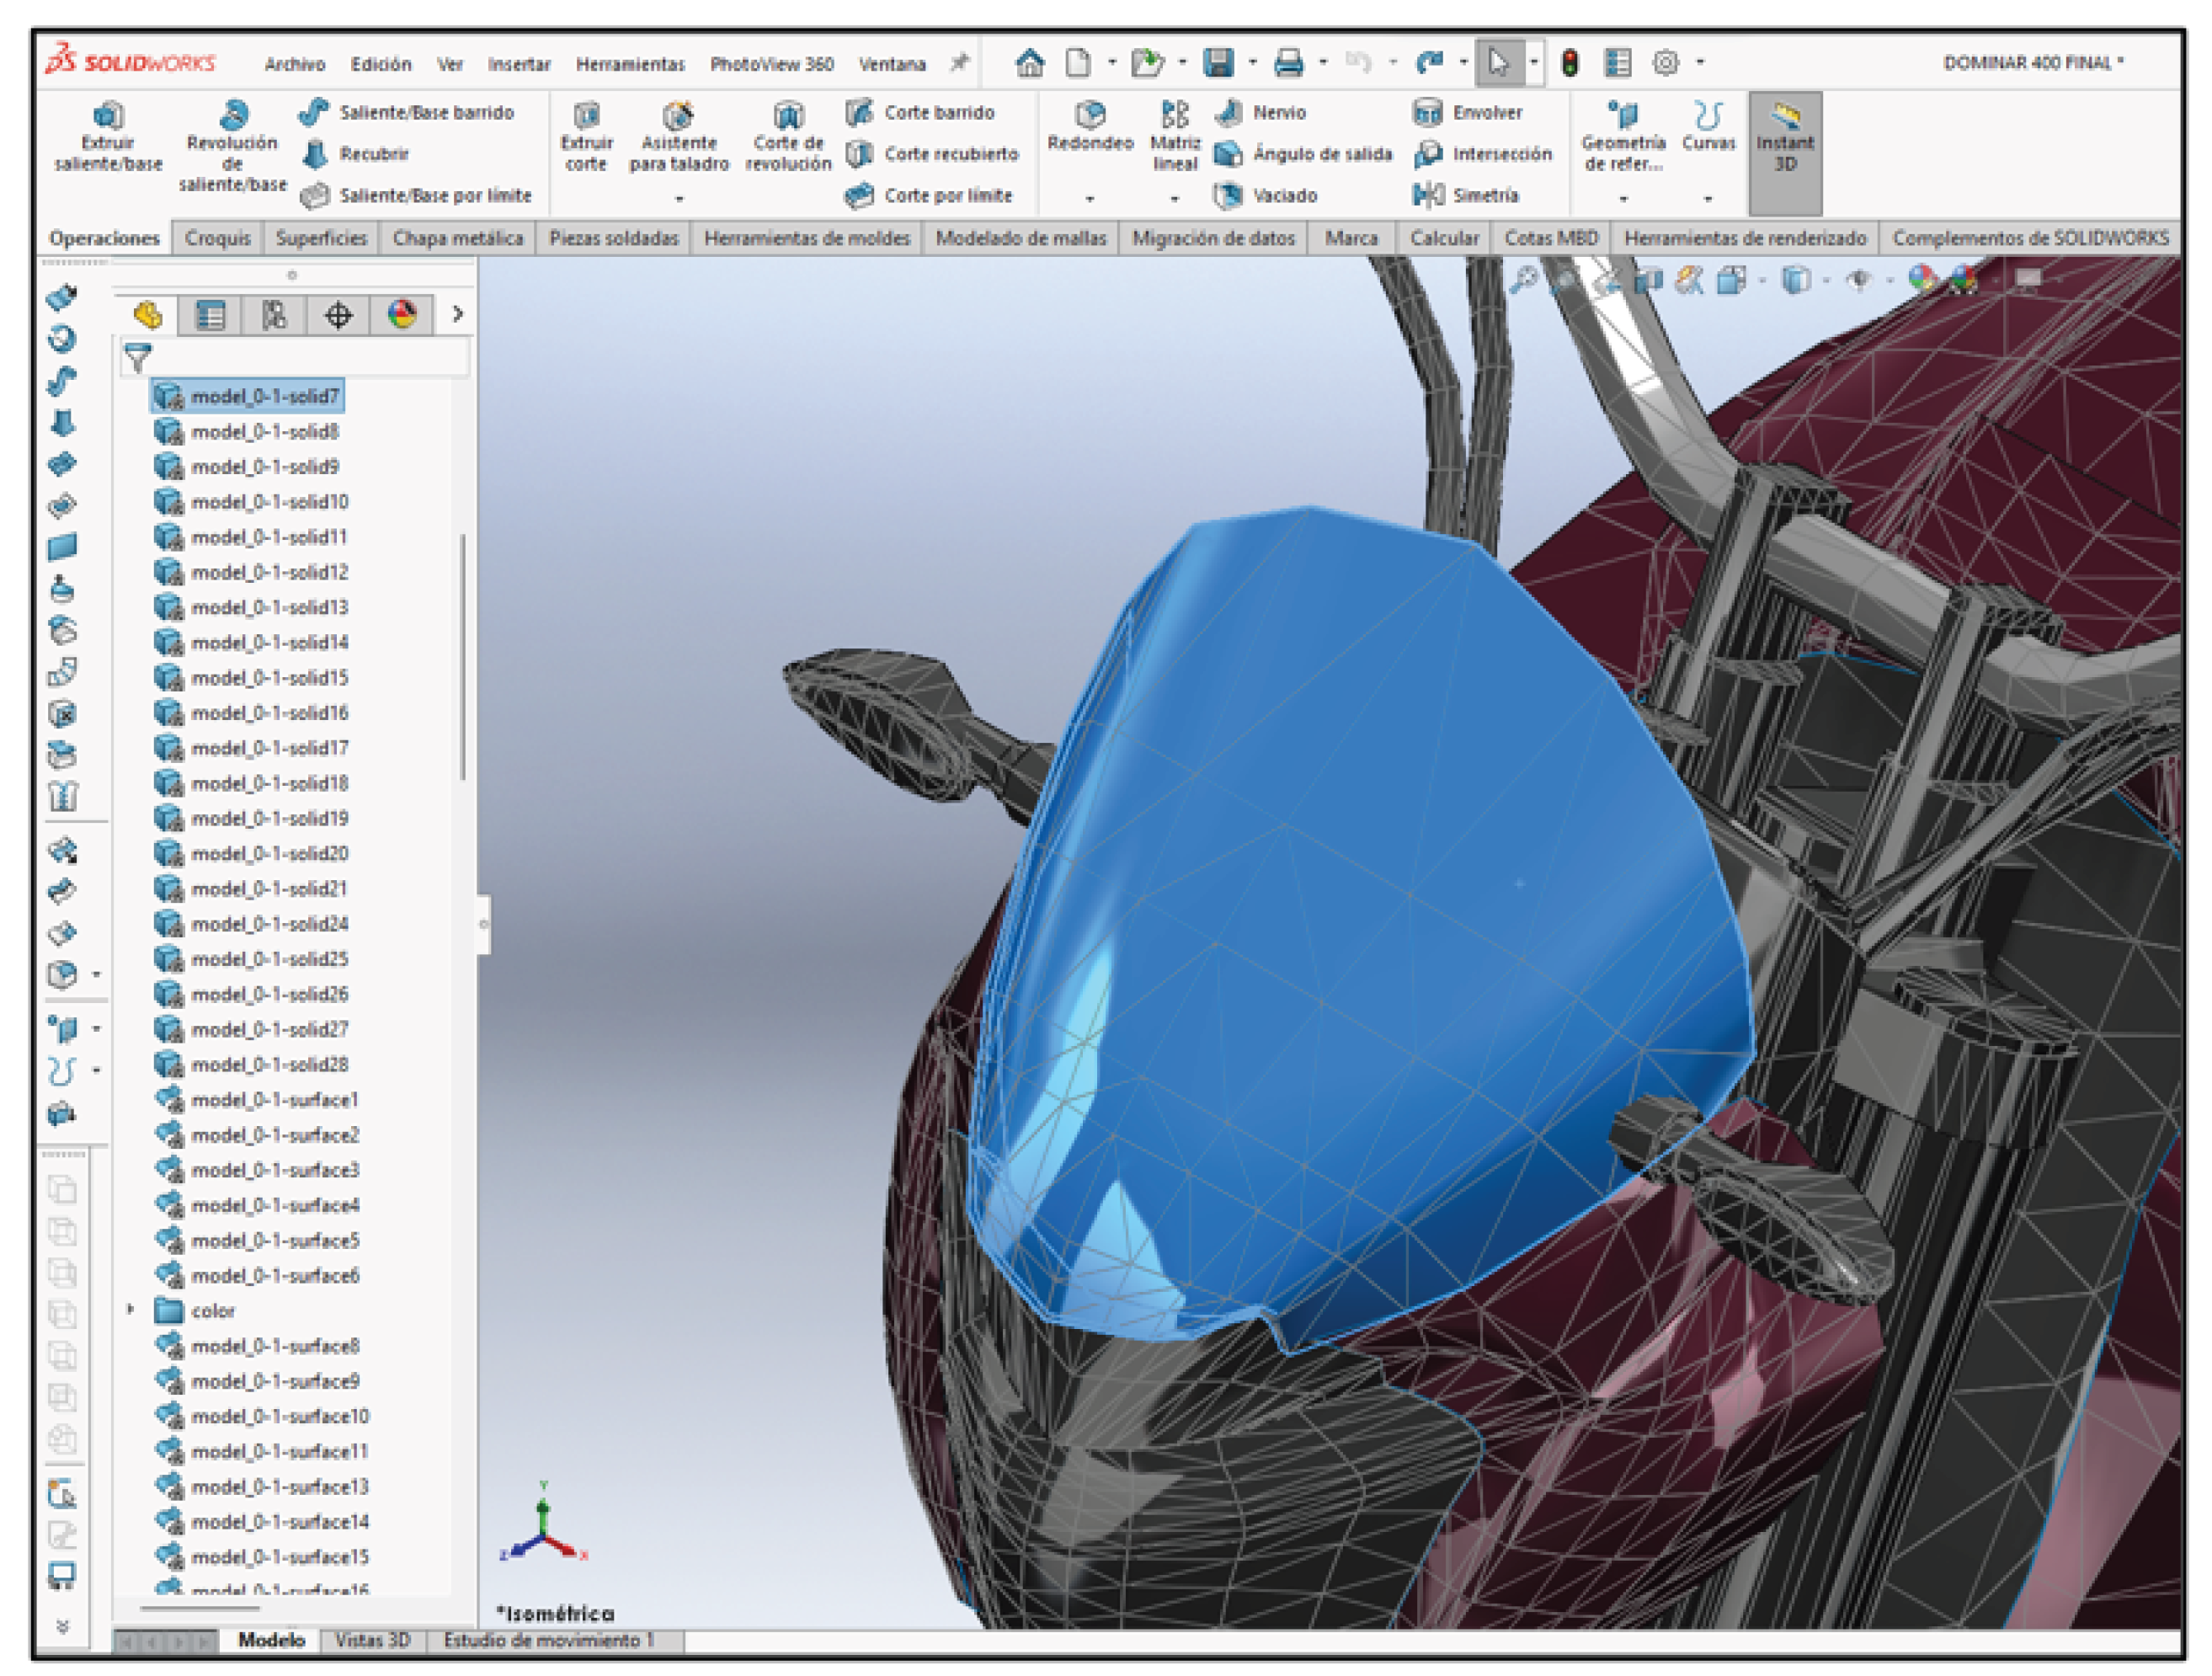This screenshot has width=2212, height=1676.
Task: Click the Redondeo tool
Action: 1090,127
